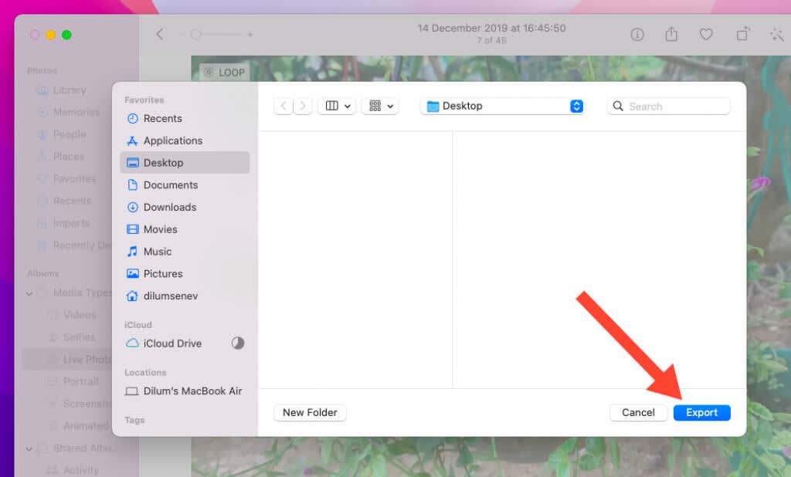Select Selfies in Photos sidebar

[79, 337]
